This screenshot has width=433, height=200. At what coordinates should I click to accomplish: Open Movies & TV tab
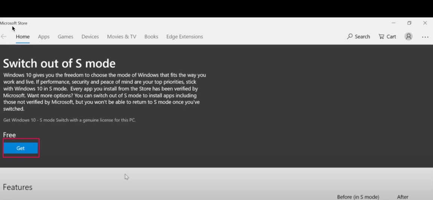pos(122,37)
